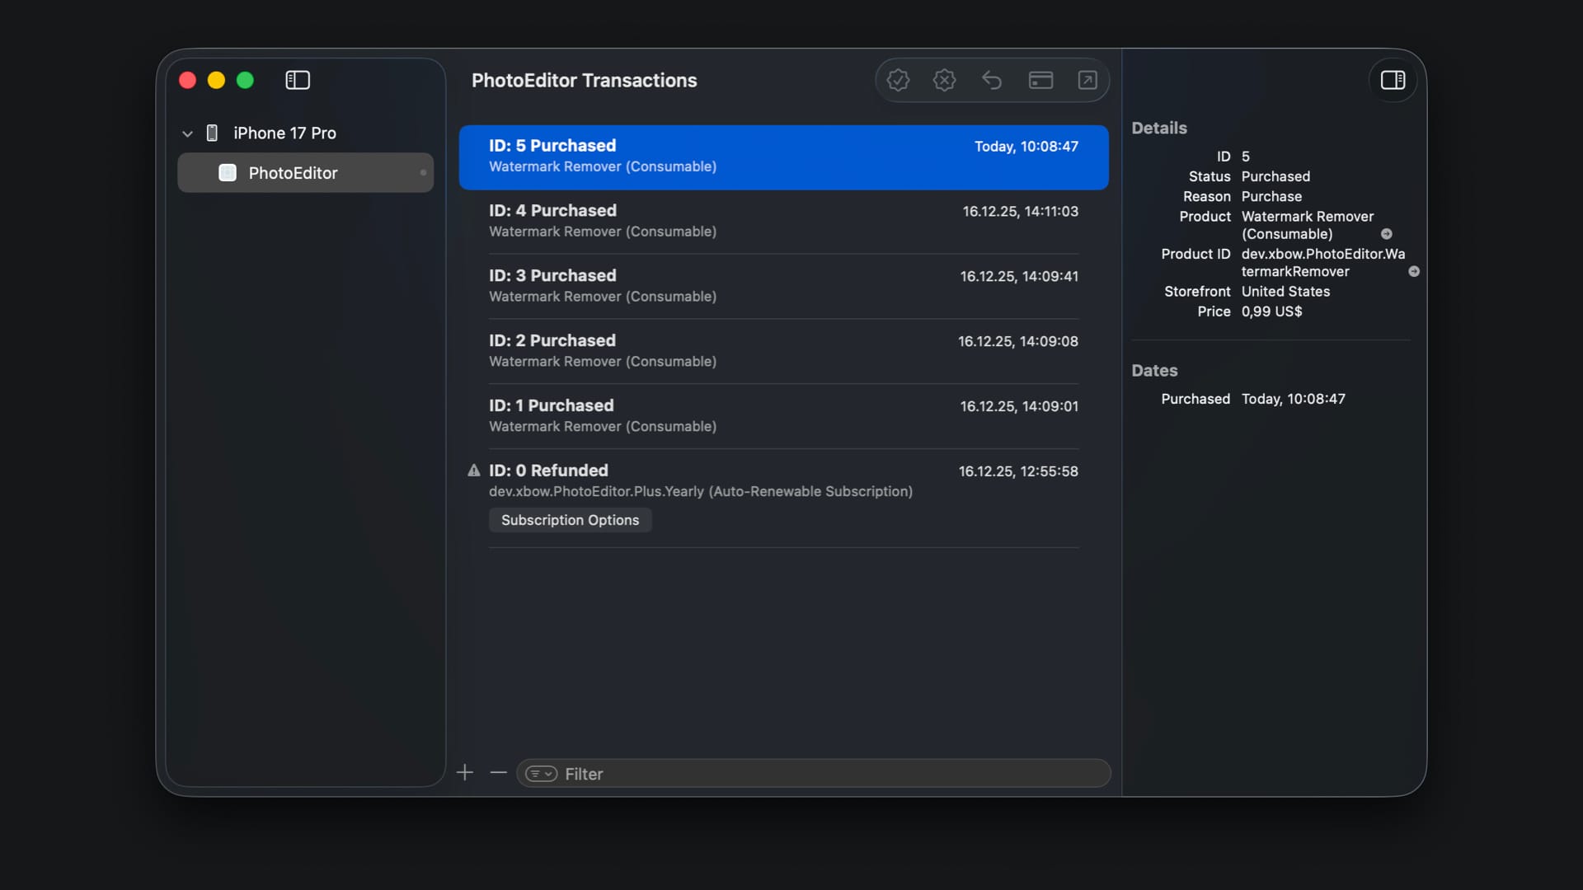Click the arrow next to Product ID
Viewport: 1583px width, 890px height.
point(1414,272)
